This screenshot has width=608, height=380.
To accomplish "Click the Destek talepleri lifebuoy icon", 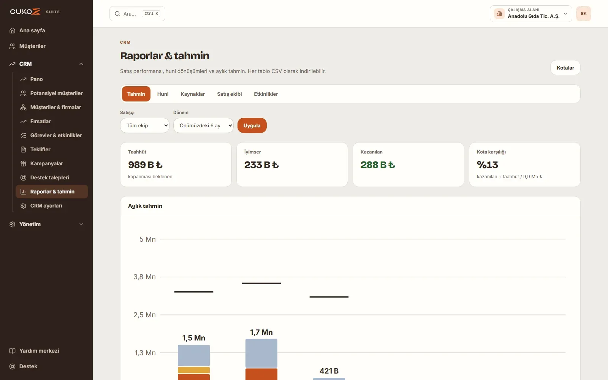I will 23,177.
